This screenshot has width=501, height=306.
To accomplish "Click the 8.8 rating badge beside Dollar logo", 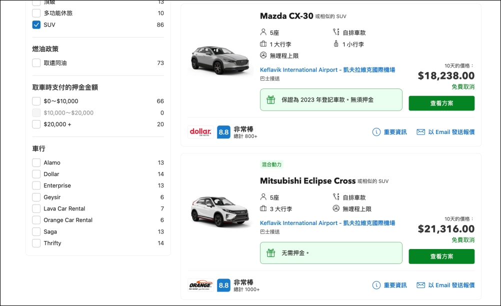I will click(x=223, y=132).
